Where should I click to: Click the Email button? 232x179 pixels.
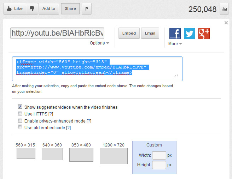150,33
